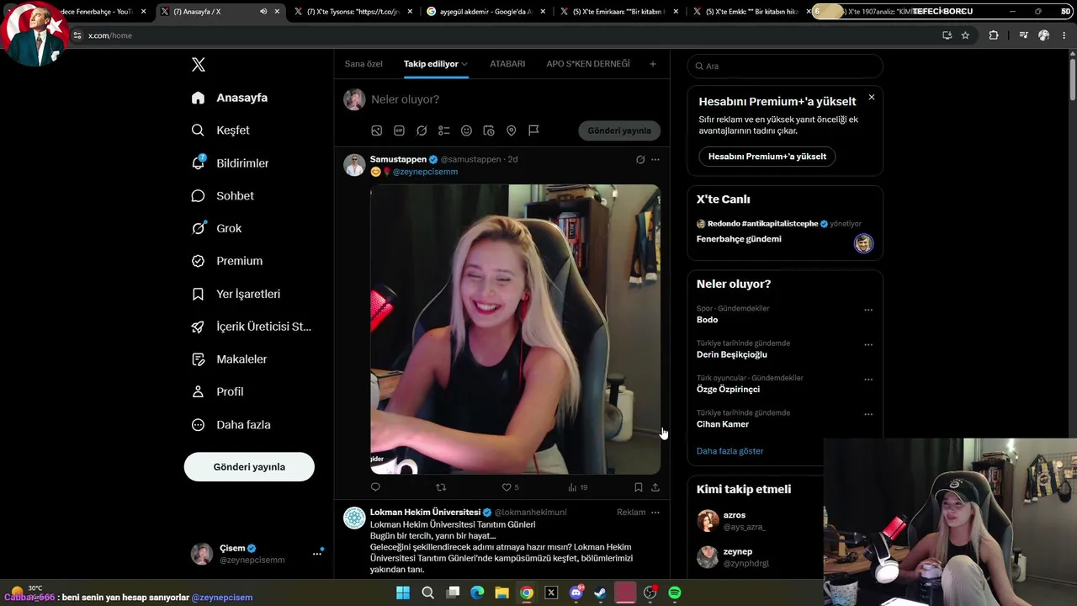1077x606 pixels.
Task: Open Yer İşaretleri bookmarks
Action: coord(236,294)
